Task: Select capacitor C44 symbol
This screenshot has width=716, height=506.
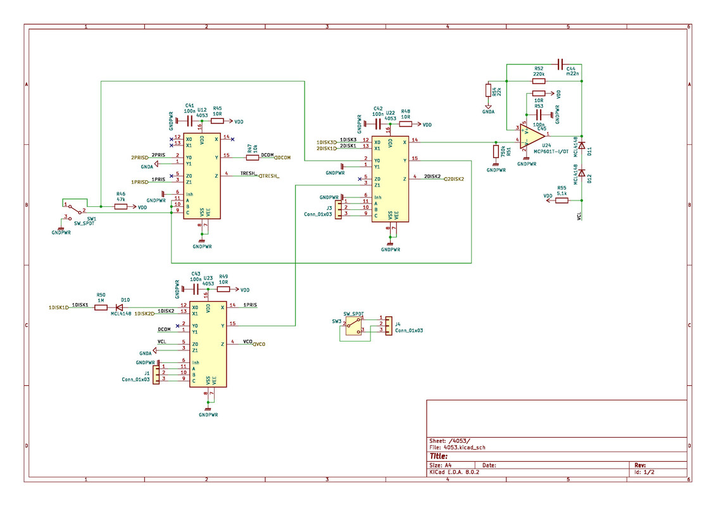Action: (561, 65)
